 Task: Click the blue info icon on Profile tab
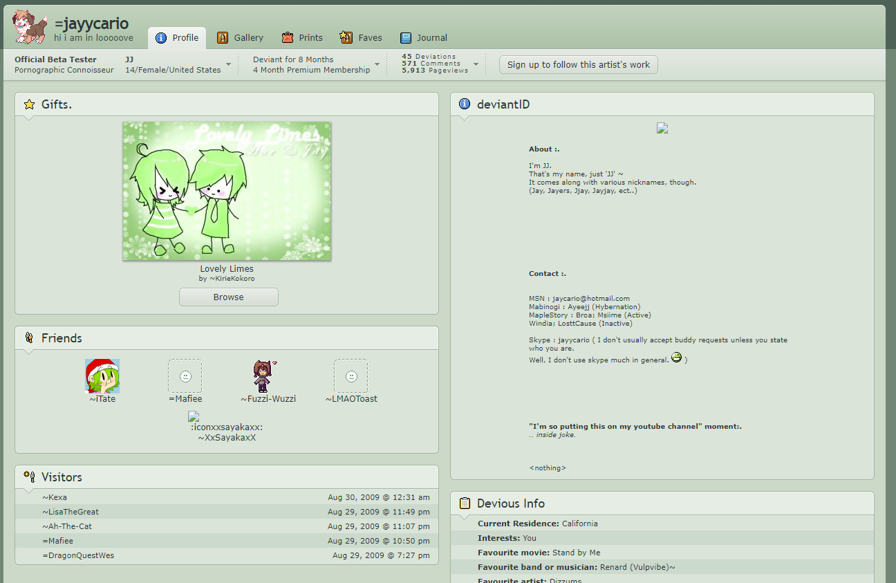pyautogui.click(x=161, y=38)
